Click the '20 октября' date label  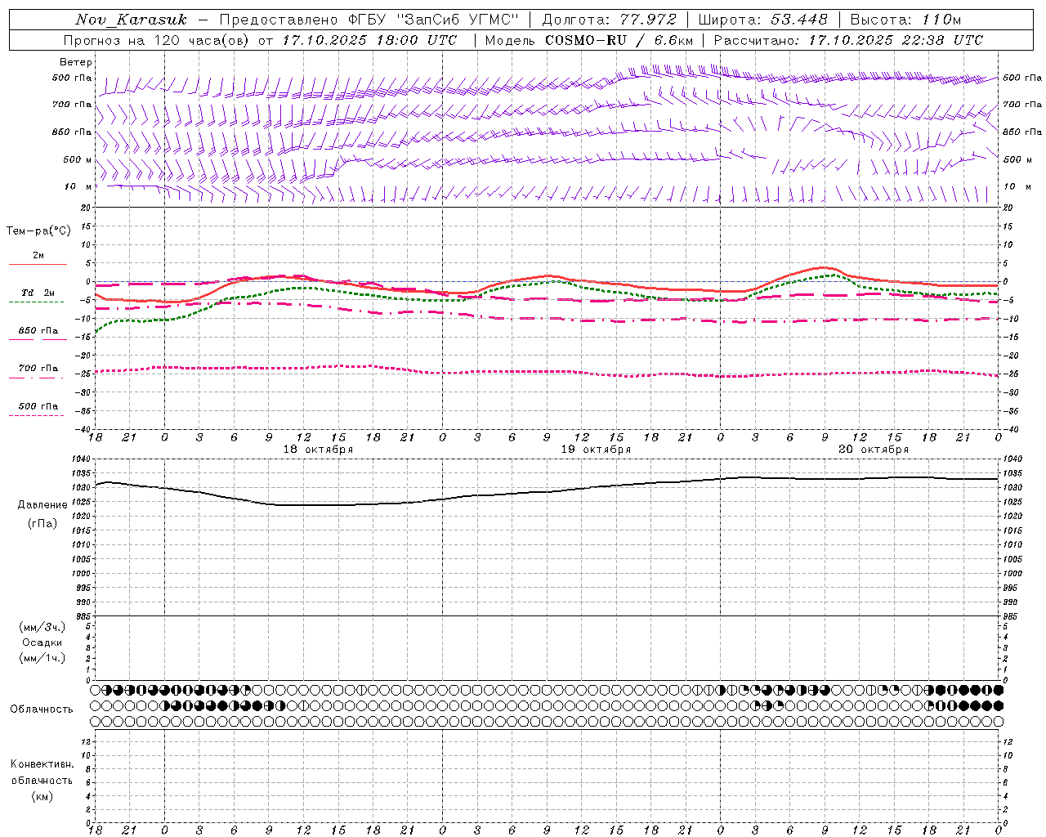coord(874,450)
